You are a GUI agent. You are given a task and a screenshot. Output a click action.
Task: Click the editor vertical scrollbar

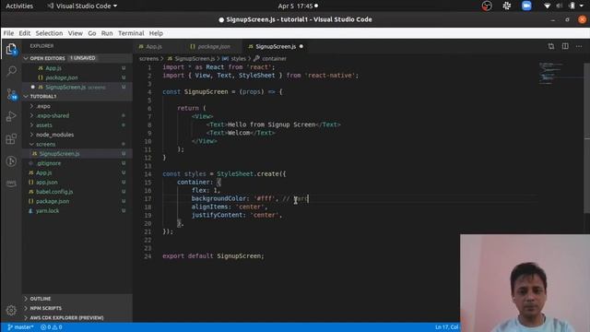[587, 137]
